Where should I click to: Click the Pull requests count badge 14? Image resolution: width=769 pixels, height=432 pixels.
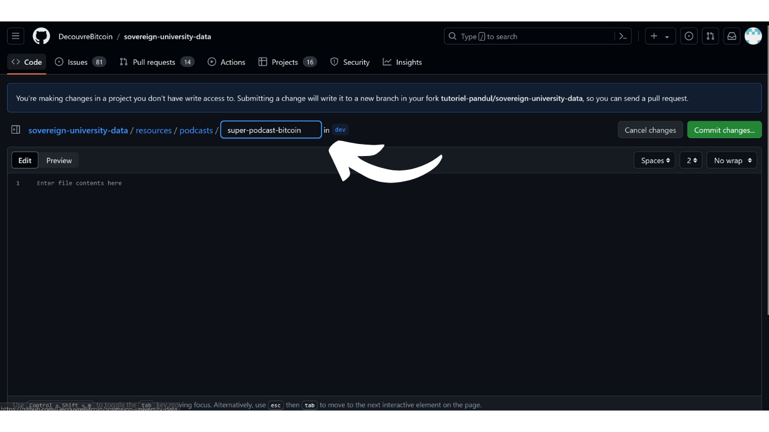coord(187,62)
